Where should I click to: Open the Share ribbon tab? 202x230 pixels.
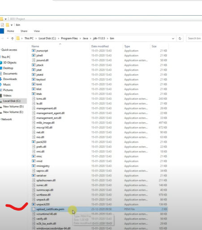24,31
